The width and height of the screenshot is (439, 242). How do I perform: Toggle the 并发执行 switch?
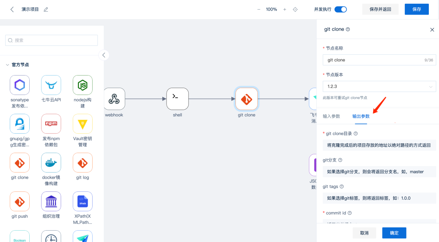point(341,9)
